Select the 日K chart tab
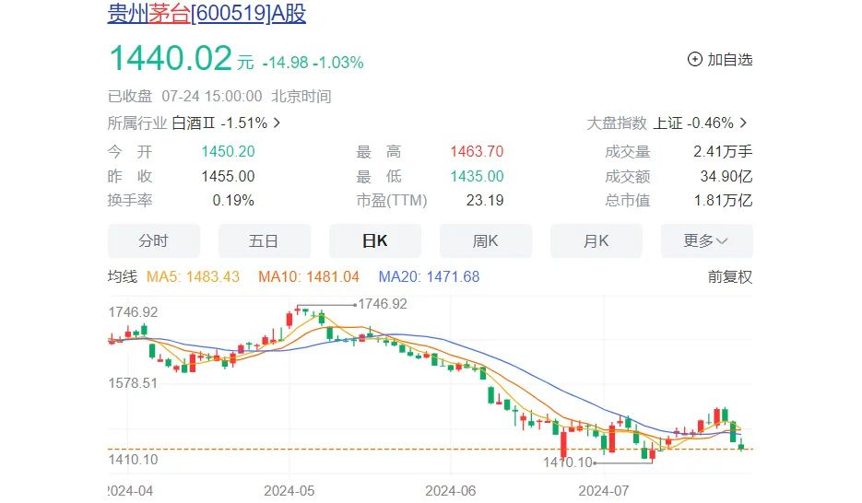 [x=374, y=241]
